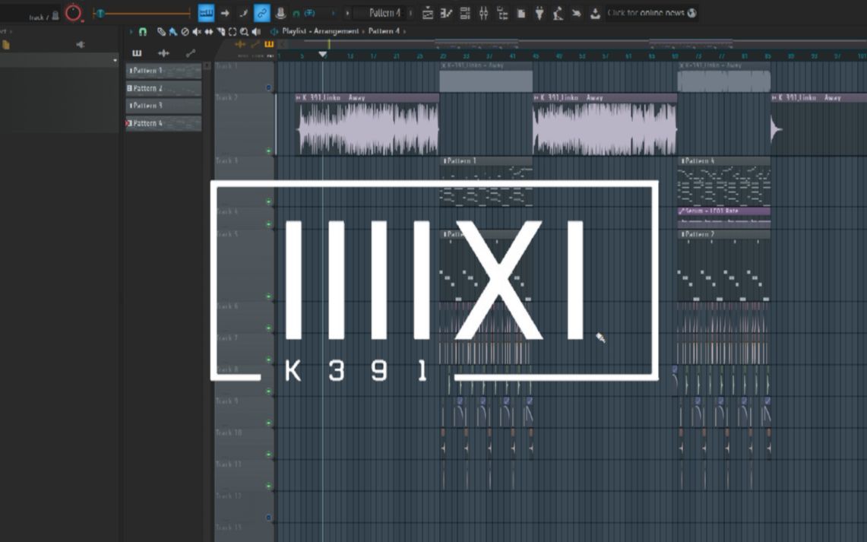Click the globe icon beside online news
Screen dimensions: 867x542
691,13
